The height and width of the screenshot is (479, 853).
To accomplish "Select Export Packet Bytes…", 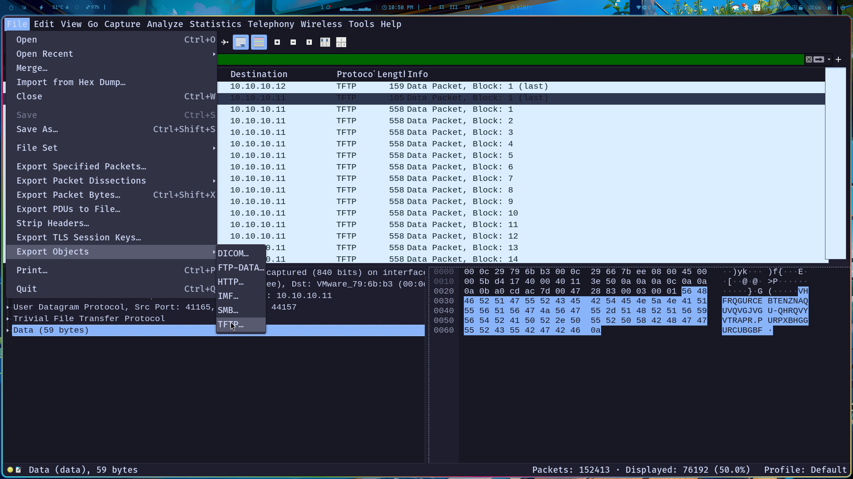I will [112, 195].
